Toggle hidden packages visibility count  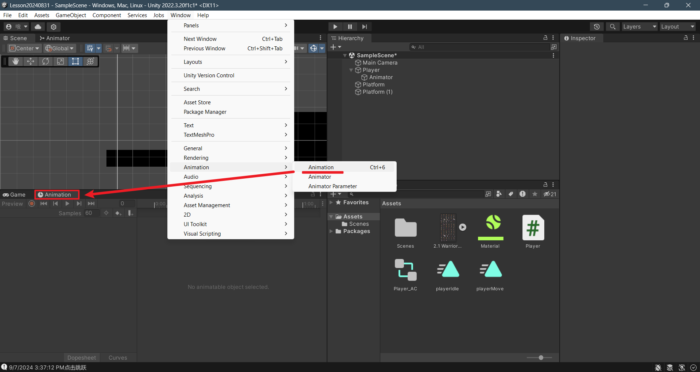coord(550,194)
